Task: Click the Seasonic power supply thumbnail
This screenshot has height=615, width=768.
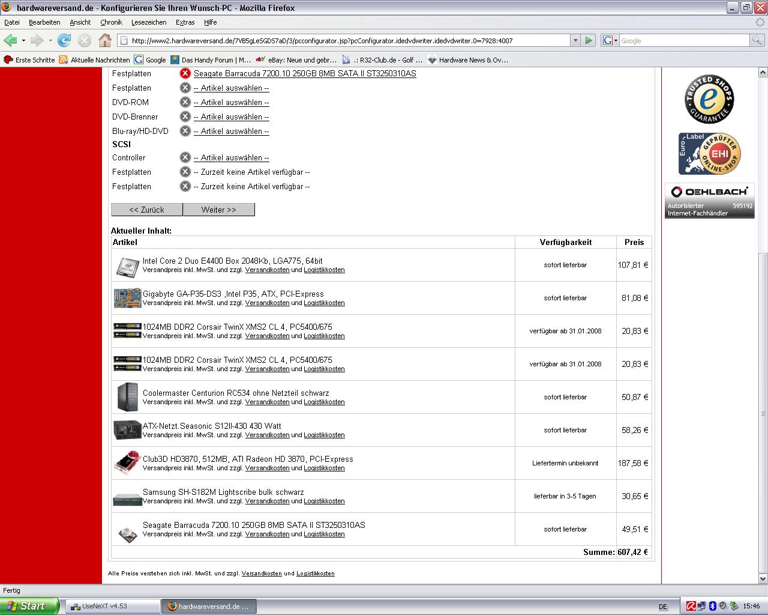Action: tap(127, 430)
